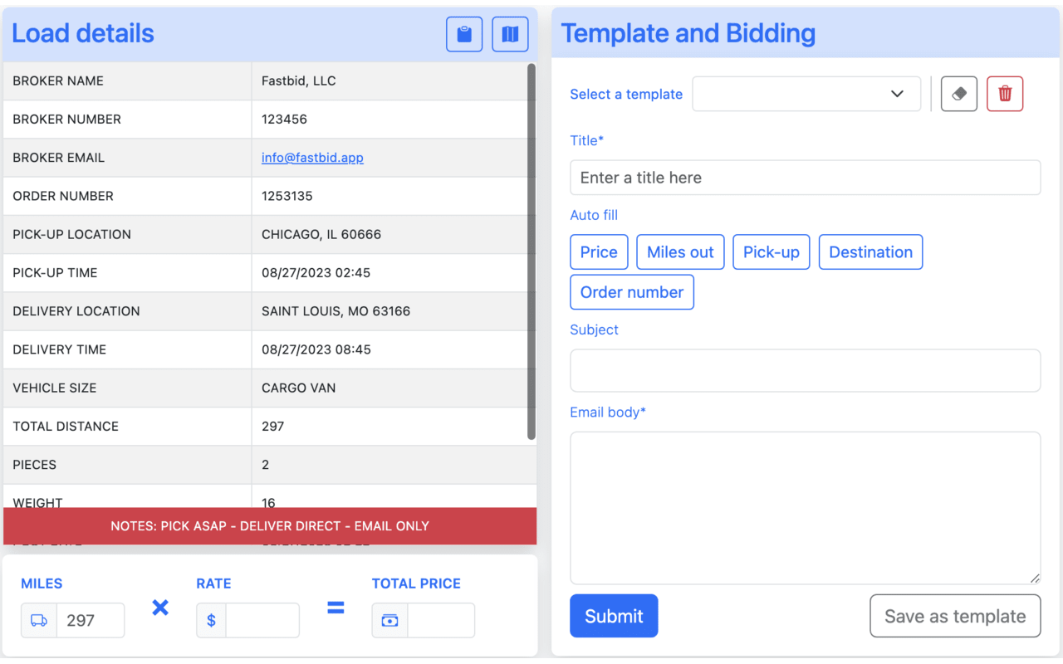Copy load details using the clipboard icon
This screenshot has height=664, width=1063.
click(x=463, y=34)
